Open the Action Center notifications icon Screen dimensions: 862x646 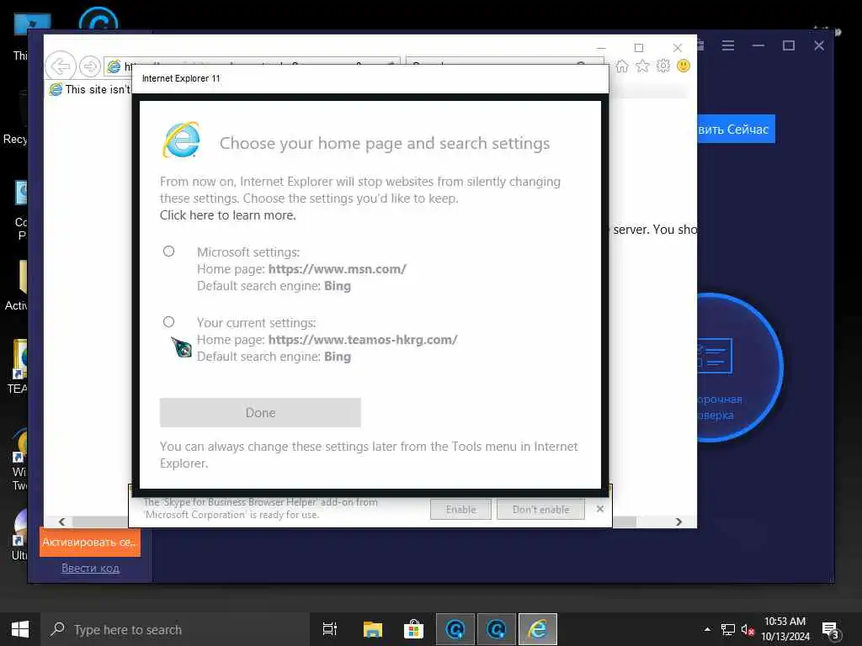830,630
